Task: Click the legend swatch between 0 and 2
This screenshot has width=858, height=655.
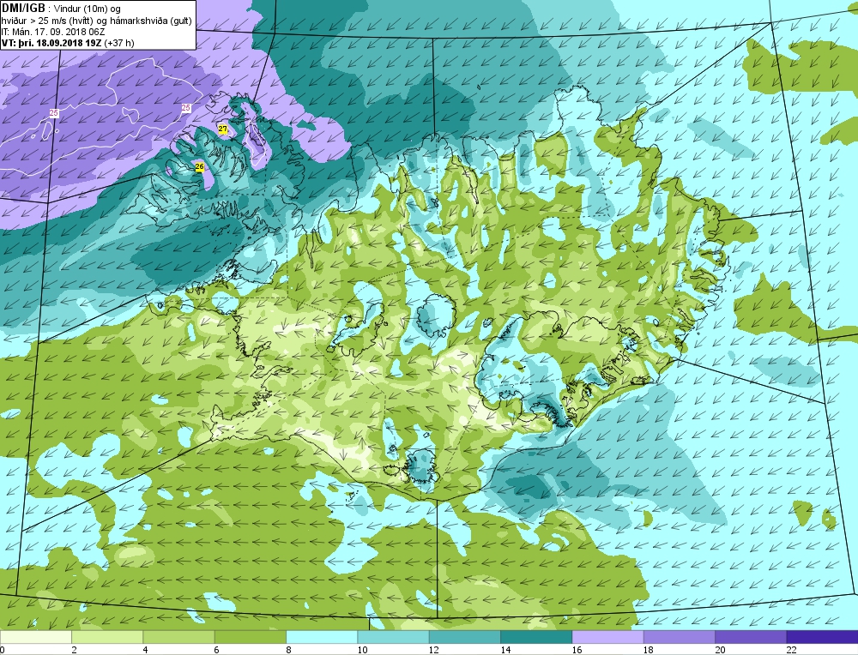Action: tap(36, 637)
